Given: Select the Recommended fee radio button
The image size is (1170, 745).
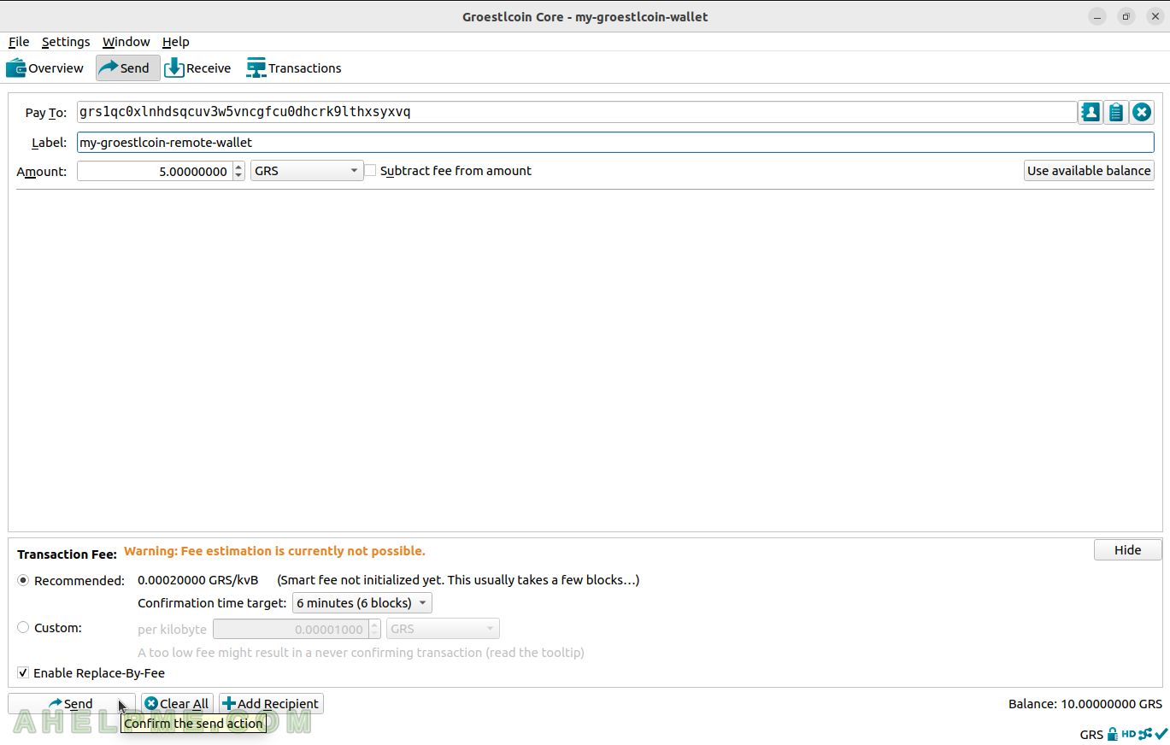Looking at the screenshot, I should pos(23,580).
